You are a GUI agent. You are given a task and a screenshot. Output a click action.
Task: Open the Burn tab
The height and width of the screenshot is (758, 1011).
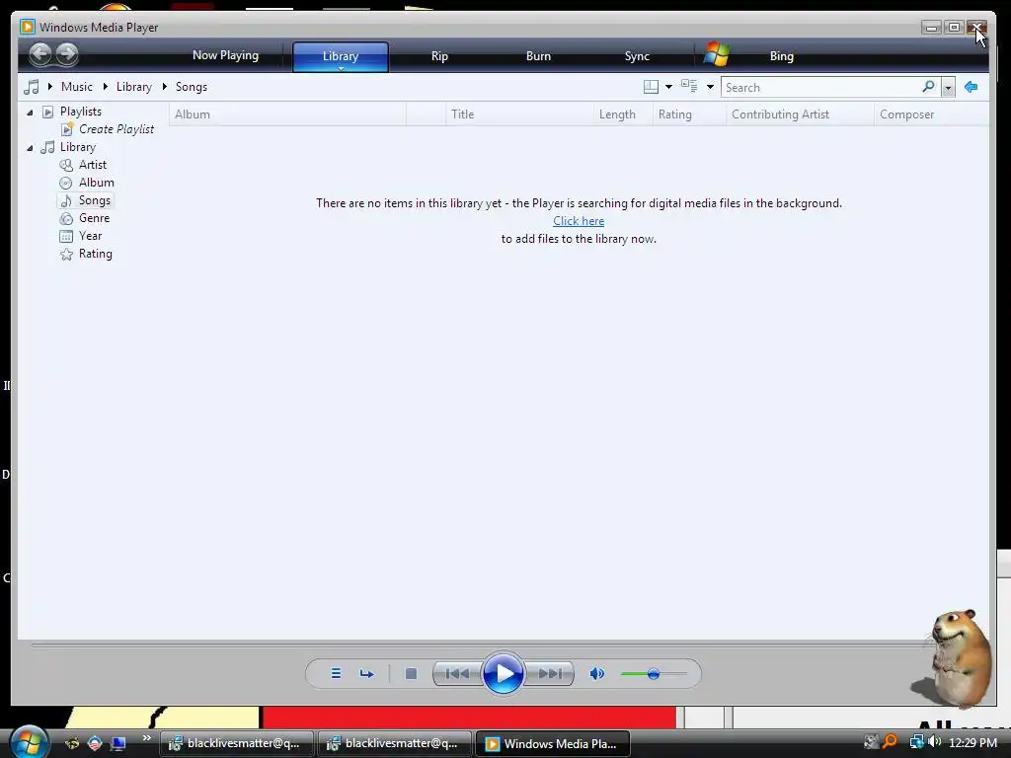tap(538, 56)
